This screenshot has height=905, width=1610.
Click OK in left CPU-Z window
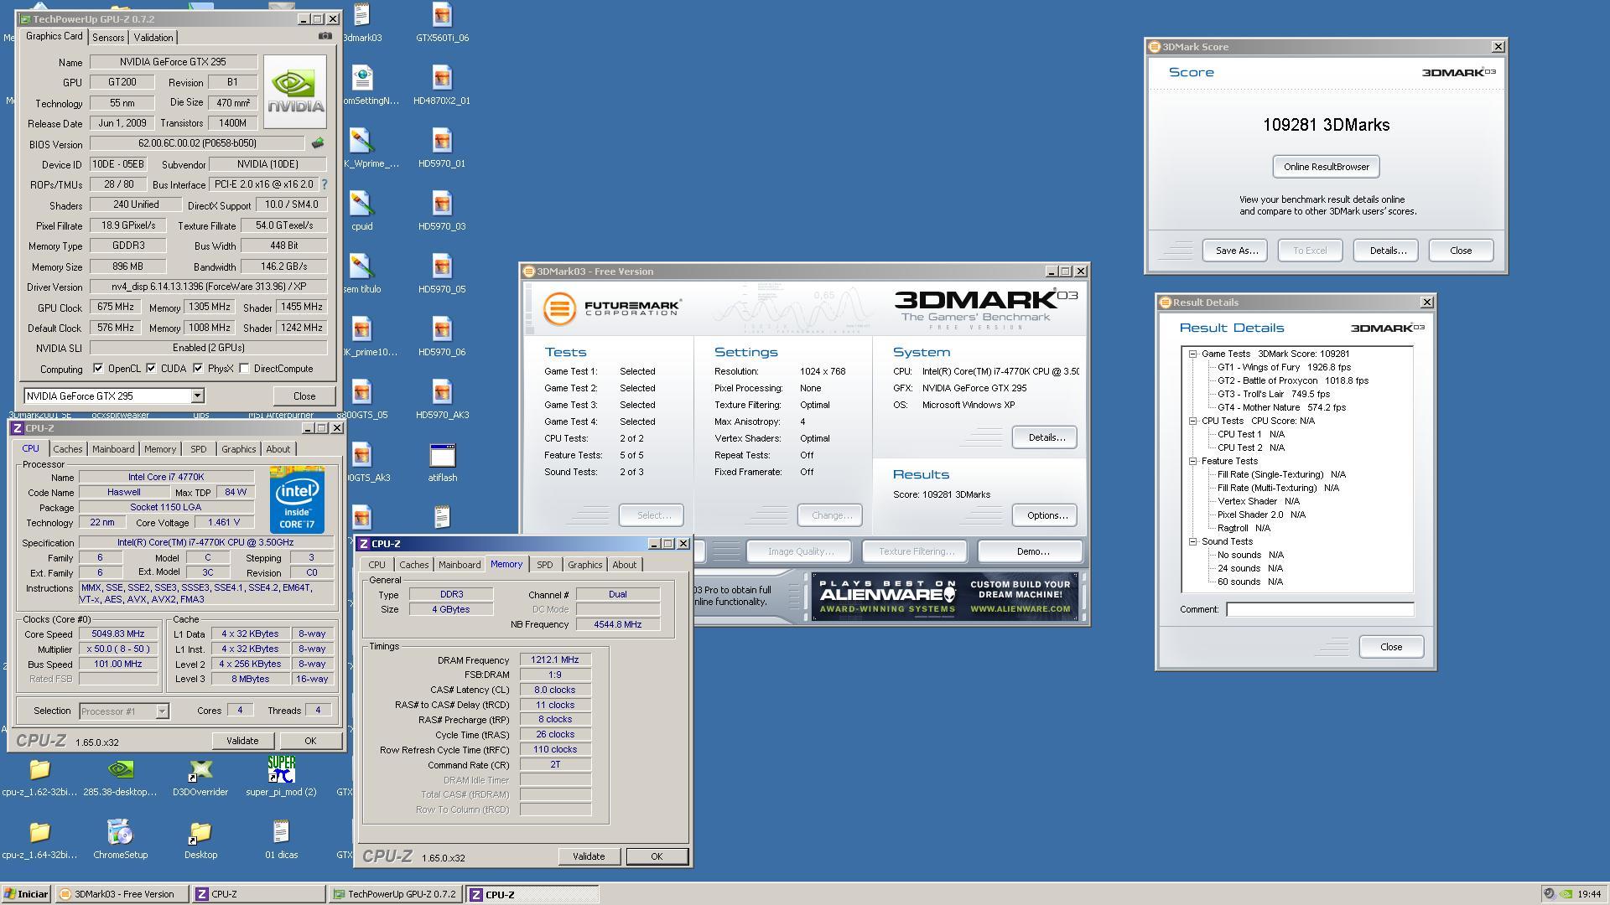(310, 741)
